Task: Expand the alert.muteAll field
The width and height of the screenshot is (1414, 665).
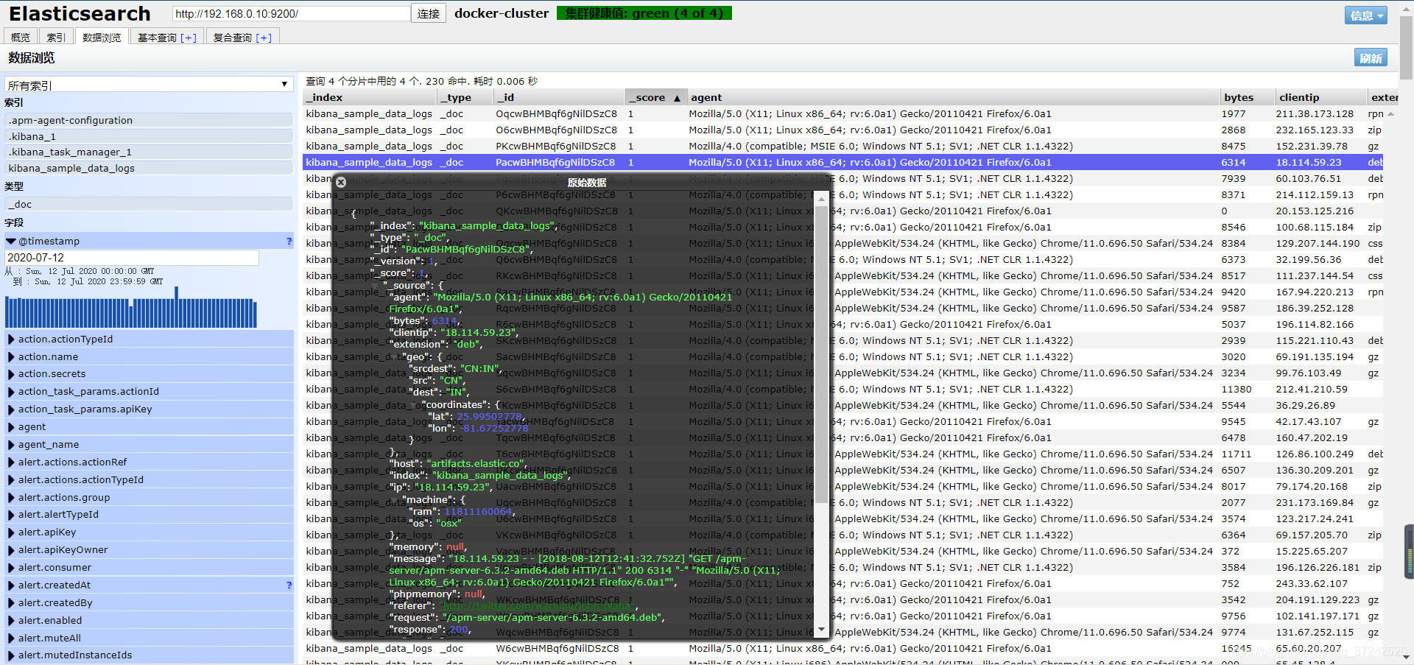Action: click(11, 638)
